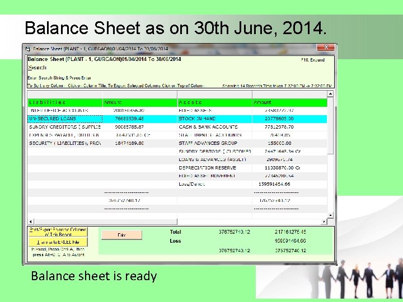Viewport: 403px width, 302px height.
Task: Click Print/Export Selected Columns button
Action: click(x=58, y=232)
